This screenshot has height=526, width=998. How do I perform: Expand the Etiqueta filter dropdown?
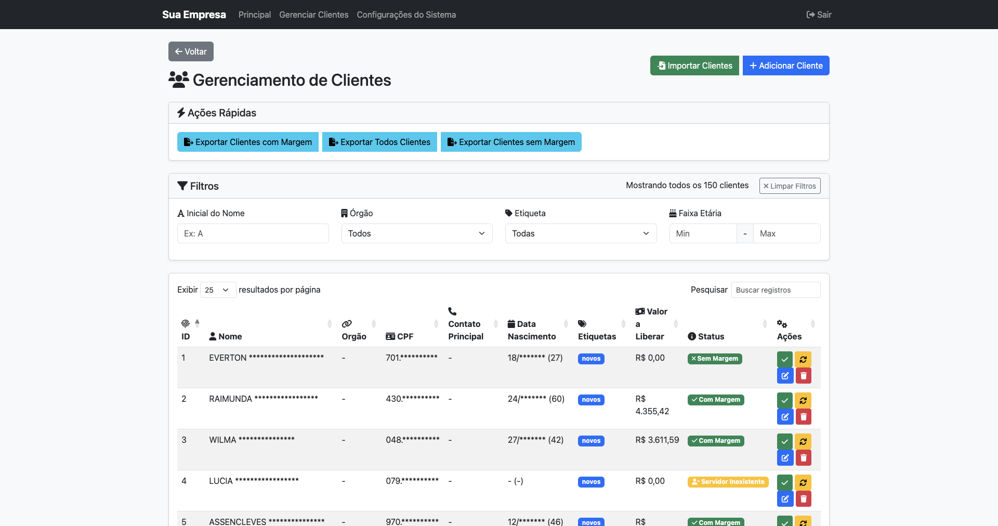581,233
